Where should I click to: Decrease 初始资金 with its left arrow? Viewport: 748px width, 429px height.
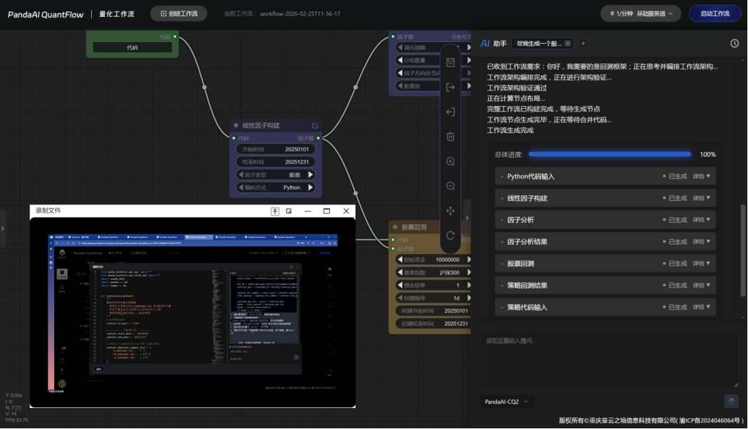400,260
